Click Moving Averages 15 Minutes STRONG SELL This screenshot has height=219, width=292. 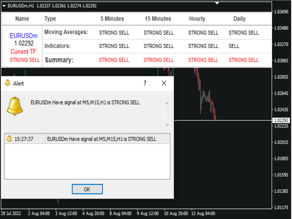pyautogui.click(x=159, y=33)
